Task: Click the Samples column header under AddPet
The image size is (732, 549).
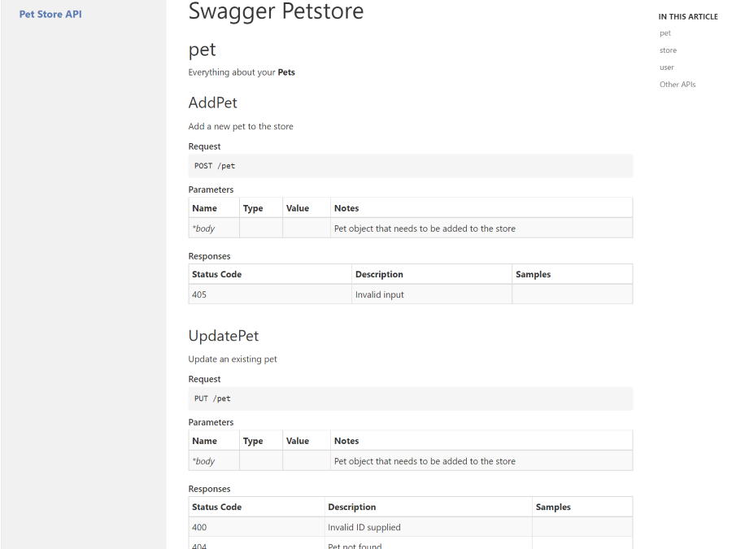Action: [533, 274]
